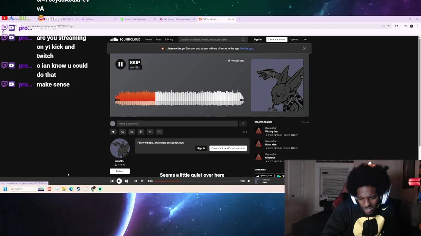The image size is (421, 236).
Task: Repost the SKIP track
Action: click(x=122, y=132)
